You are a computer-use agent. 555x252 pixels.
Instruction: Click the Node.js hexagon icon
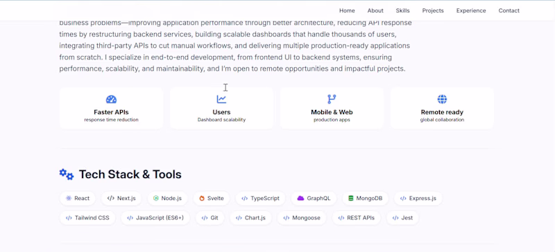[x=155, y=198]
